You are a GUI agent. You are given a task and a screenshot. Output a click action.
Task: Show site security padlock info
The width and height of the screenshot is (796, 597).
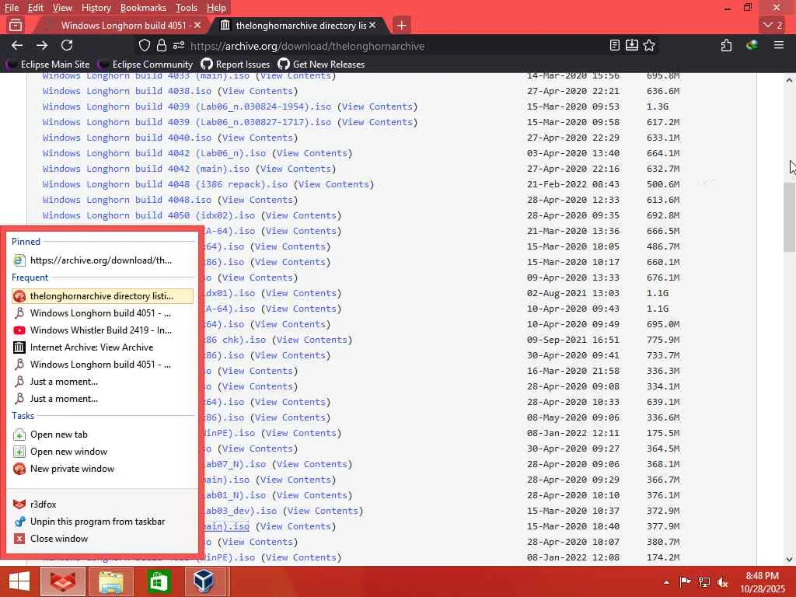(162, 46)
